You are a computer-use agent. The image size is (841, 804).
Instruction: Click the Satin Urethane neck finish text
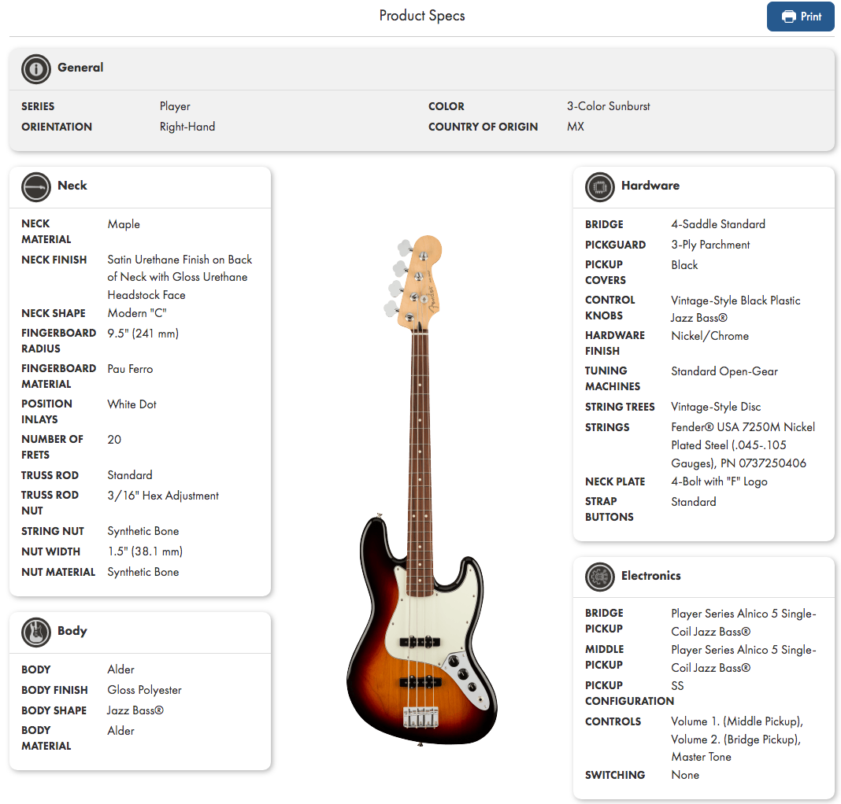coord(180,277)
